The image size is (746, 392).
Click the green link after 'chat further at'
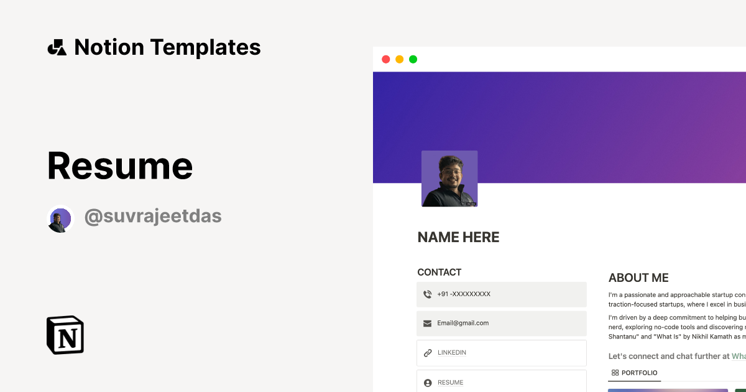pyautogui.click(x=738, y=357)
